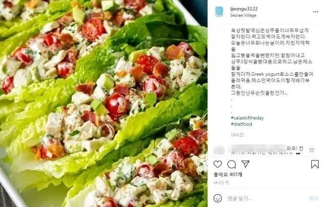The width and height of the screenshot is (323, 207).
Task: Open the post timestamp below likes
Action: click(221, 182)
